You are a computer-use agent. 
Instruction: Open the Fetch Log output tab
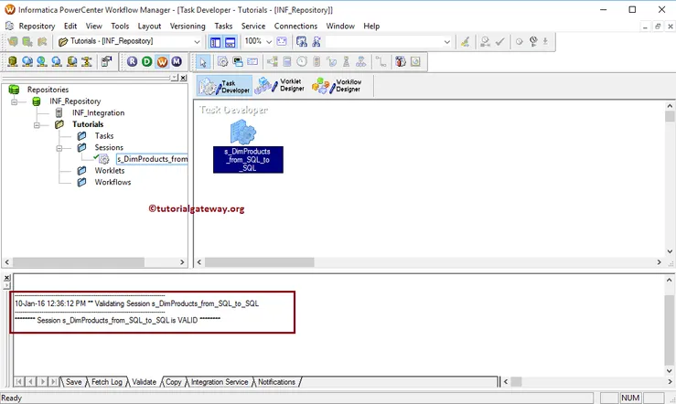pyautogui.click(x=107, y=382)
